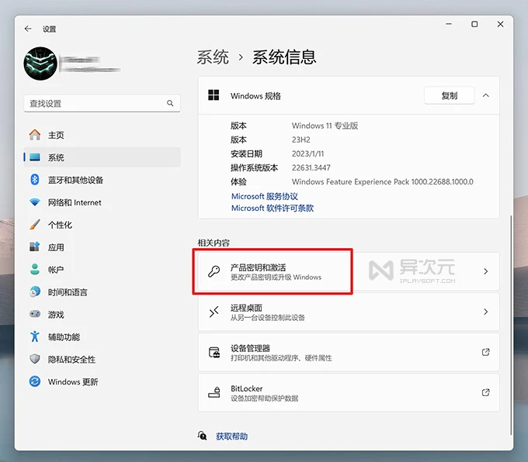Image resolution: width=528 pixels, height=462 pixels.
Task: Maximize the Settings window
Action: pyautogui.click(x=474, y=24)
